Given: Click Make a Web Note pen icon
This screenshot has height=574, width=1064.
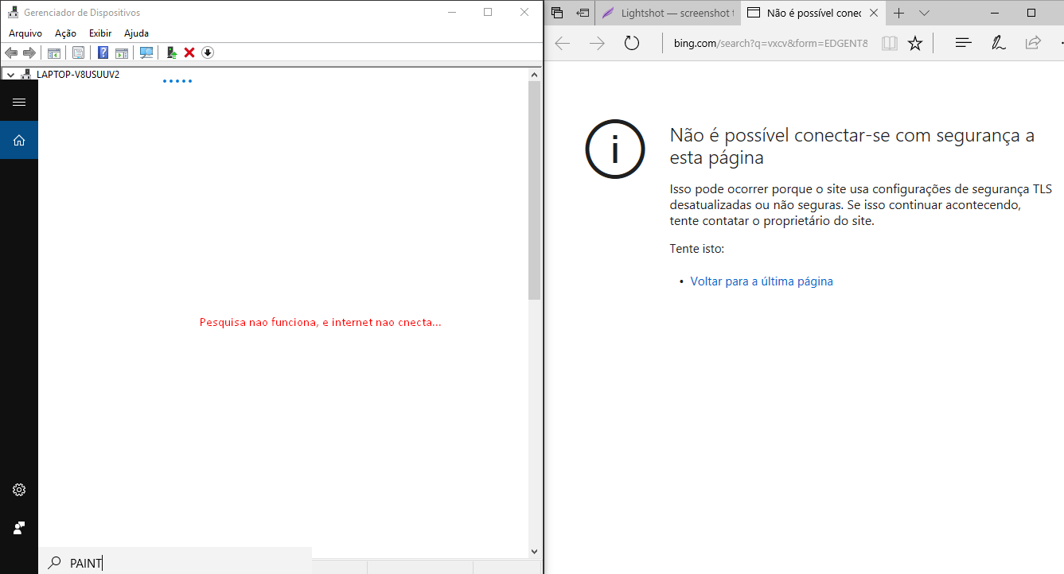Looking at the screenshot, I should pos(999,43).
